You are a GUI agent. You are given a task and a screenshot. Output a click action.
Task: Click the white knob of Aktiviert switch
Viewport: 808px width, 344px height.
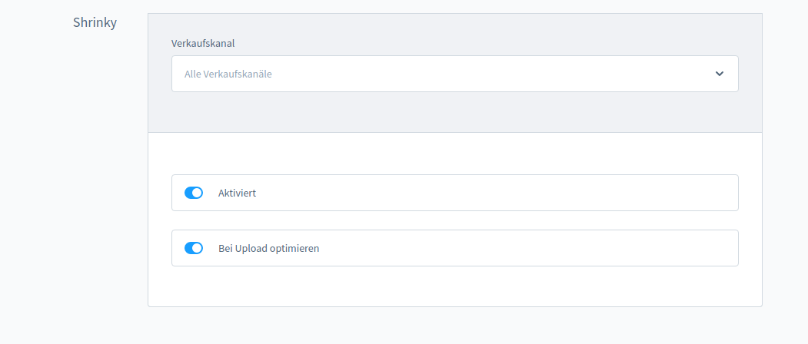(x=197, y=193)
